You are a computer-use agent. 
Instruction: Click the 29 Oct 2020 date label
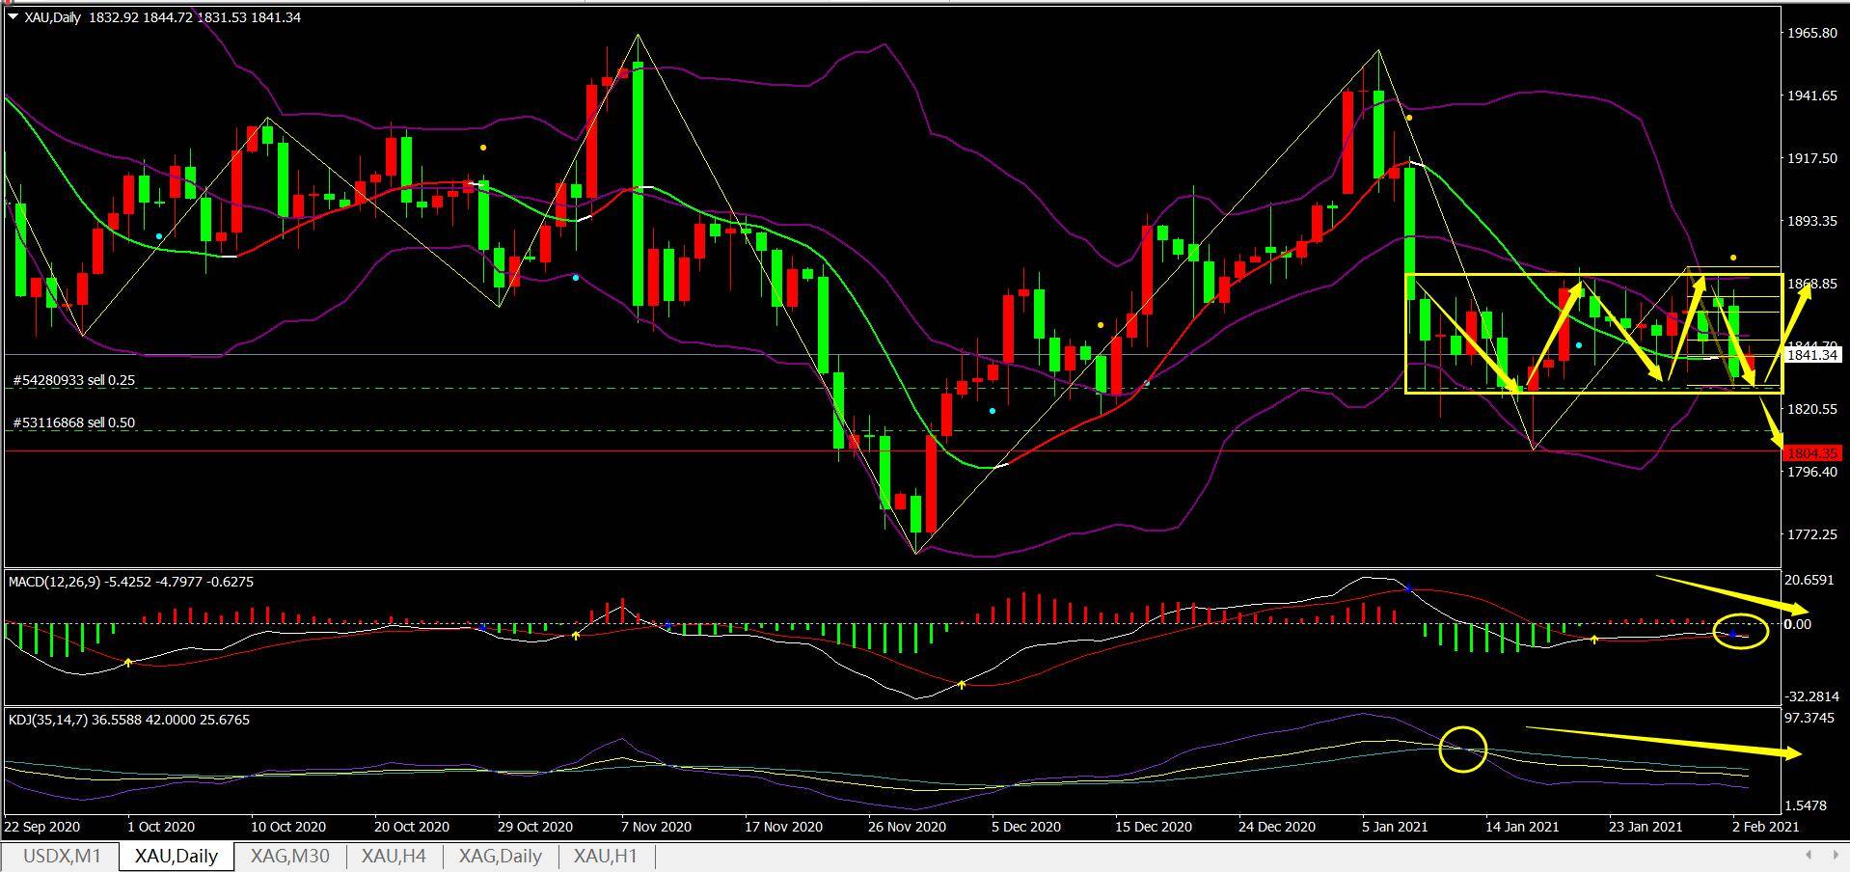pyautogui.click(x=535, y=827)
